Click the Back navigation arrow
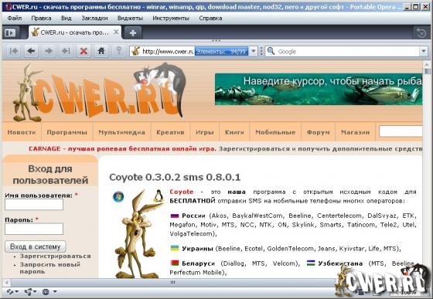Image resolution: width=433 pixels, height=299 pixels. (x=31, y=51)
